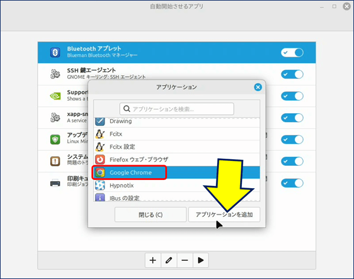Click the printer queue icon

pos(55,183)
